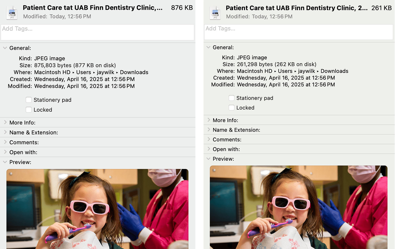Expand Open with in the right panel
This screenshot has width=395, height=249.
click(x=209, y=149)
